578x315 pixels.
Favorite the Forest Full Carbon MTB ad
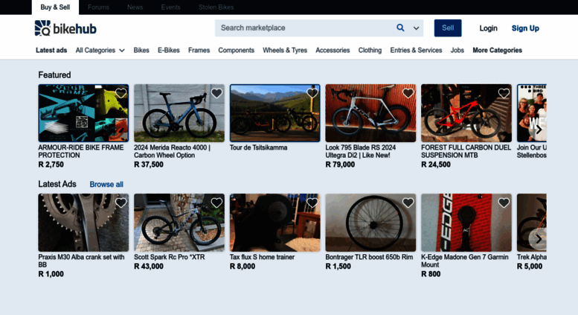(504, 93)
